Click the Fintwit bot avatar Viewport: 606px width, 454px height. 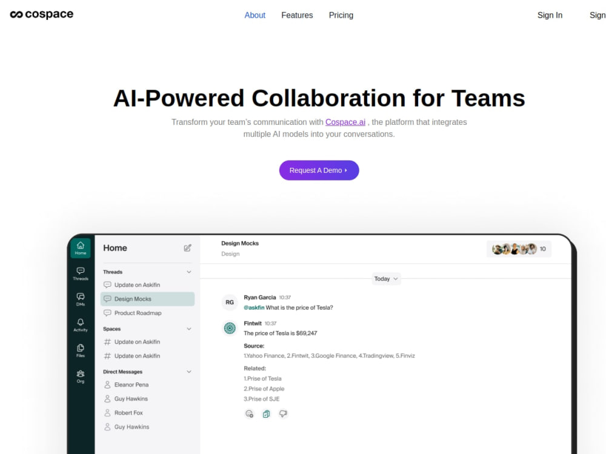230,328
